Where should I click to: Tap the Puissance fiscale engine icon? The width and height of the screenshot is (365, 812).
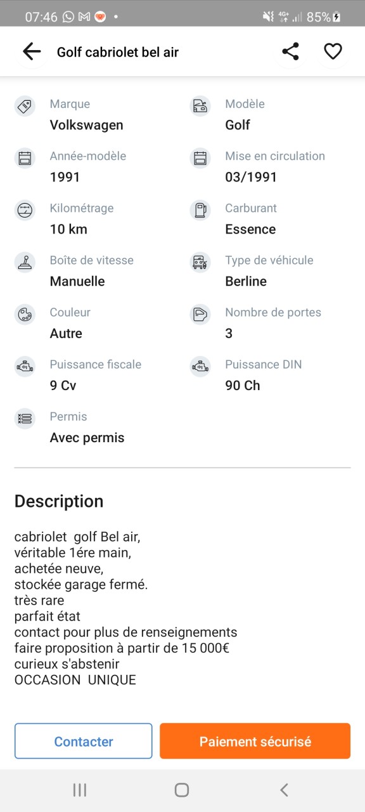pos(25,366)
